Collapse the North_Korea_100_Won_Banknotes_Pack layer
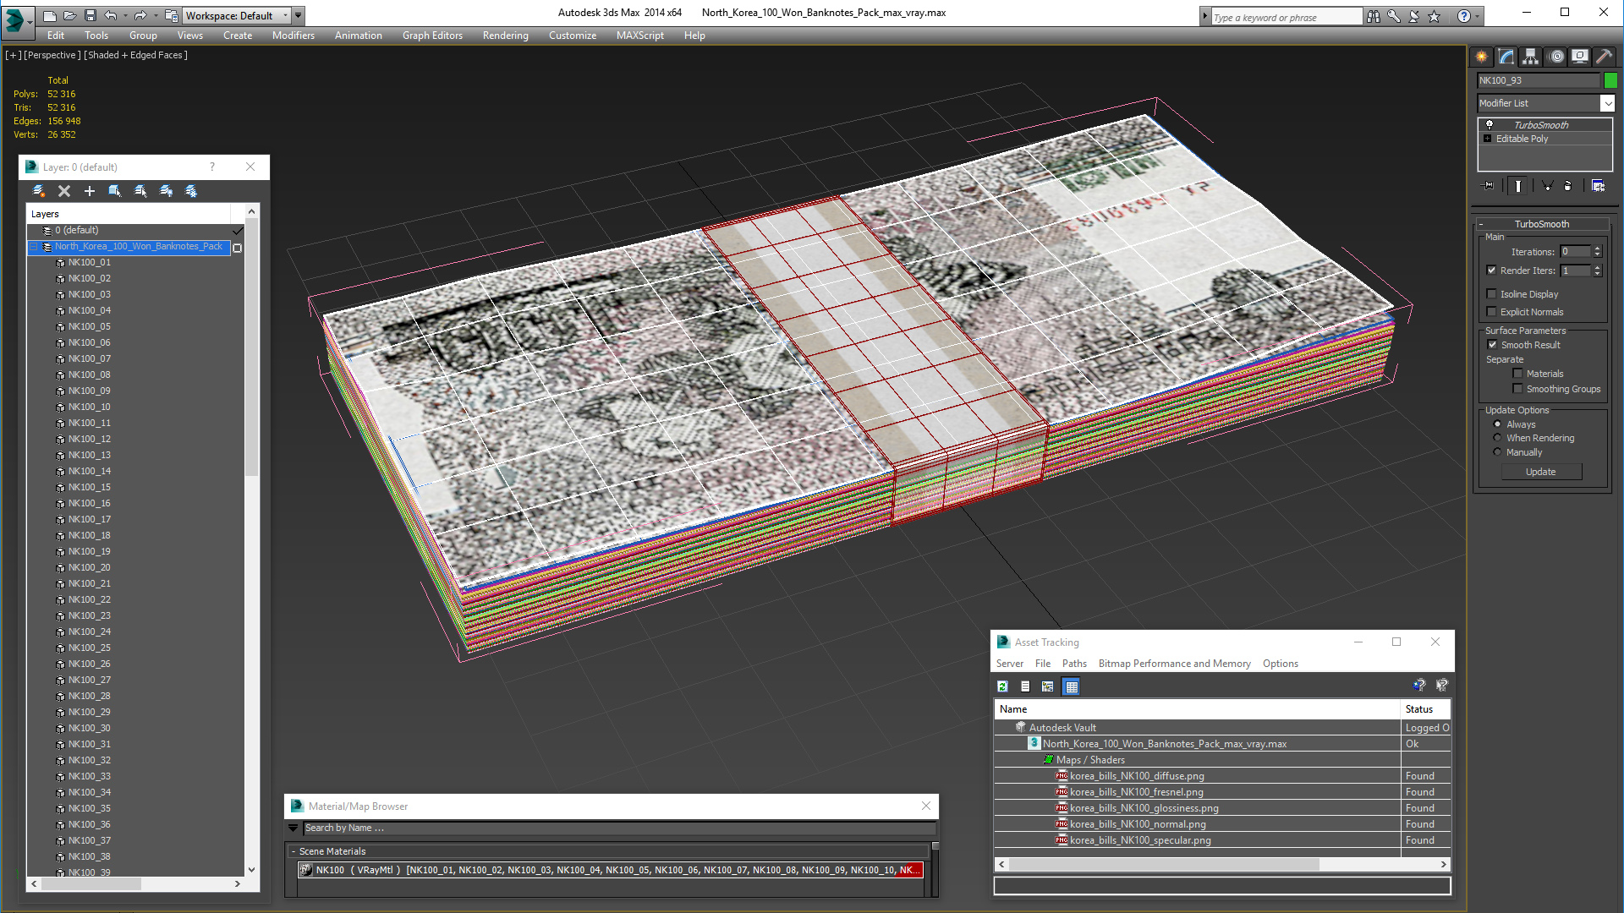This screenshot has height=913, width=1624. [x=35, y=247]
